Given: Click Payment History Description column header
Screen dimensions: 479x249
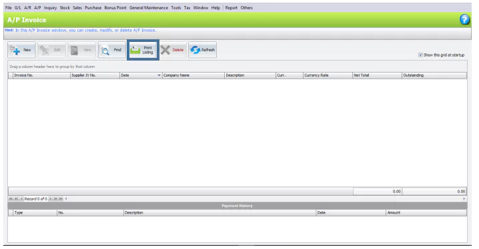Looking at the screenshot, I should point(219,213).
